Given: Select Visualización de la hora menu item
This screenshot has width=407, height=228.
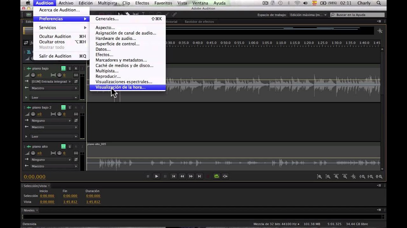Looking at the screenshot, I should (128, 87).
